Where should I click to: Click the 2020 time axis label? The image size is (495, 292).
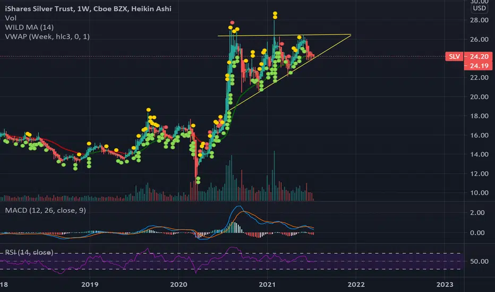click(x=178, y=285)
